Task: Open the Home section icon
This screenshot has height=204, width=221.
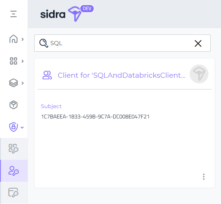Action: point(13,39)
